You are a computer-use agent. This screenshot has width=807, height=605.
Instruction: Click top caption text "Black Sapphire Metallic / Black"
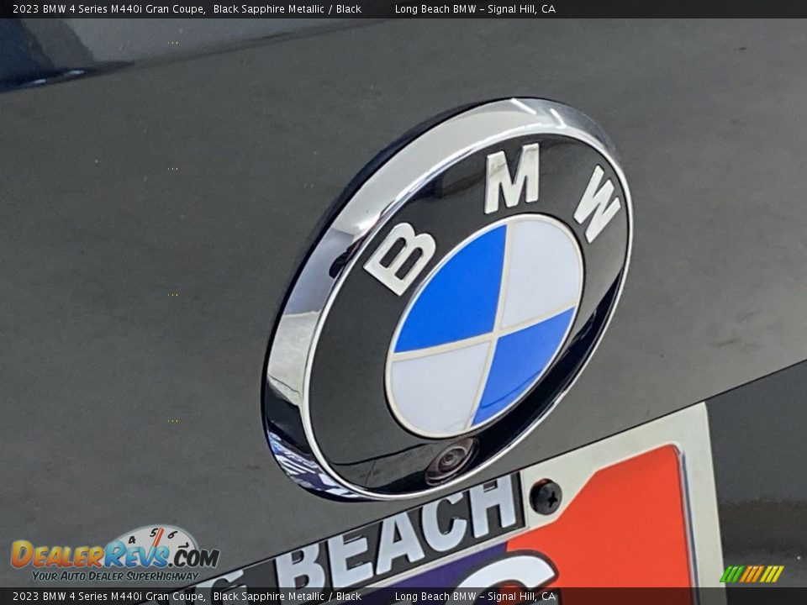[x=287, y=8]
